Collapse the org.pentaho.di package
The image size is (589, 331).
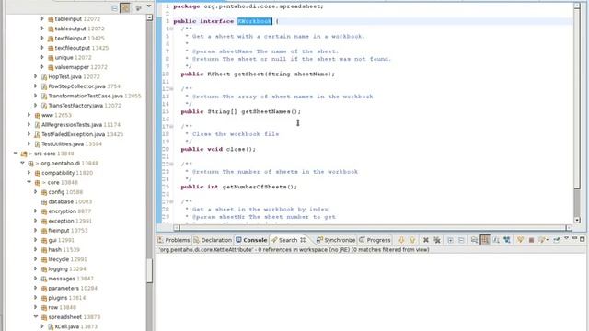(x=22, y=163)
